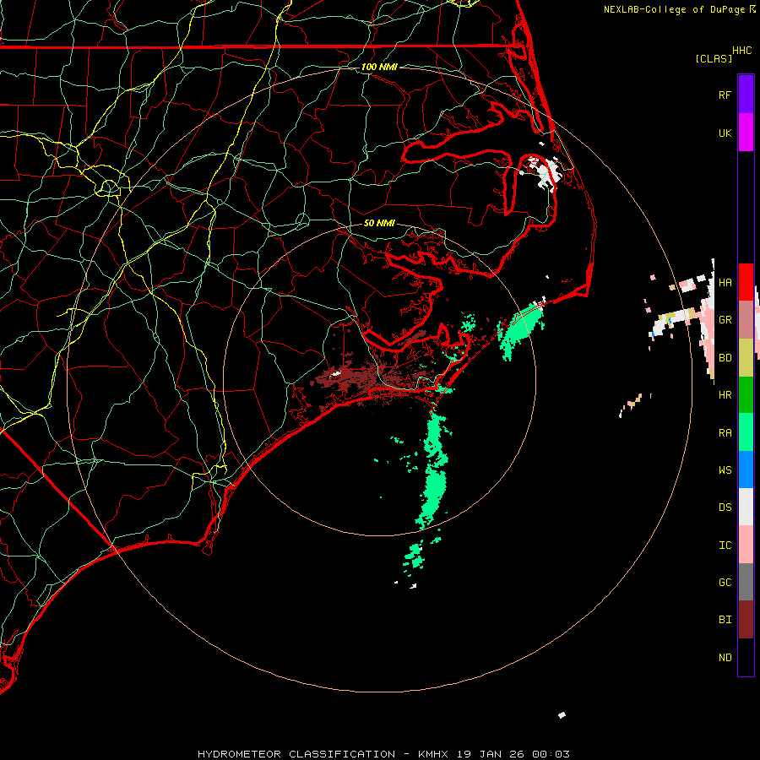Click the DS white legend swatch
The image size is (760, 760).
(x=746, y=507)
